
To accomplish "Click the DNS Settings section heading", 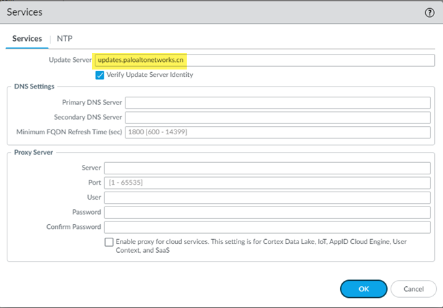I will [x=34, y=87].
